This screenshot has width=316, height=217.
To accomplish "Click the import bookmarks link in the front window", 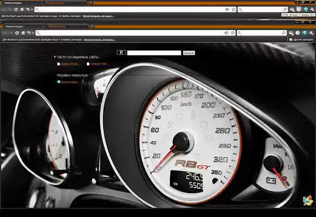I will point(99,40).
